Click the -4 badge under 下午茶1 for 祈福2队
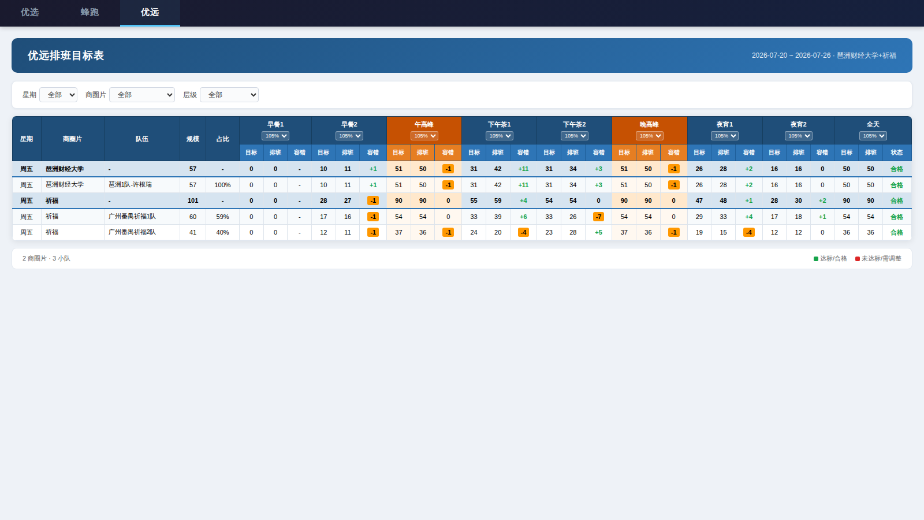 point(523,232)
